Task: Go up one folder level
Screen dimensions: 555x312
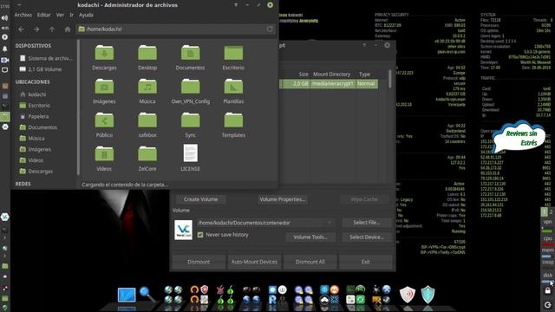Action: tap(52, 29)
